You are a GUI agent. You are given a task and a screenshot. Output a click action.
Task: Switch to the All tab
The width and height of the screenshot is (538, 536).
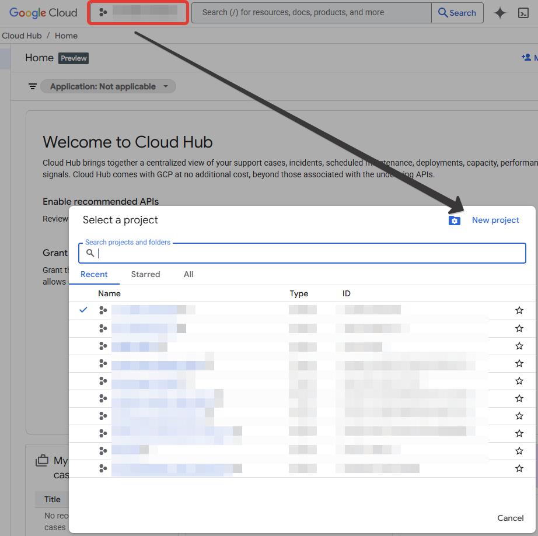click(x=188, y=274)
